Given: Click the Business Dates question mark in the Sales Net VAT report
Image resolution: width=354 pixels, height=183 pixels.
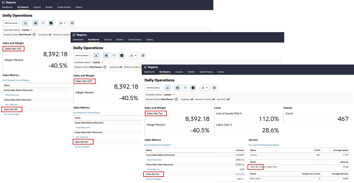Looking at the screenshot, I should [x=34, y=35].
